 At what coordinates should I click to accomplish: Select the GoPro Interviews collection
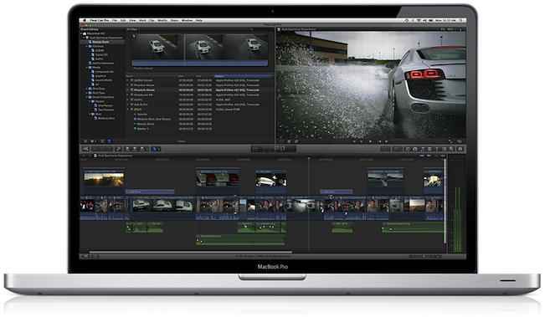click(x=102, y=64)
